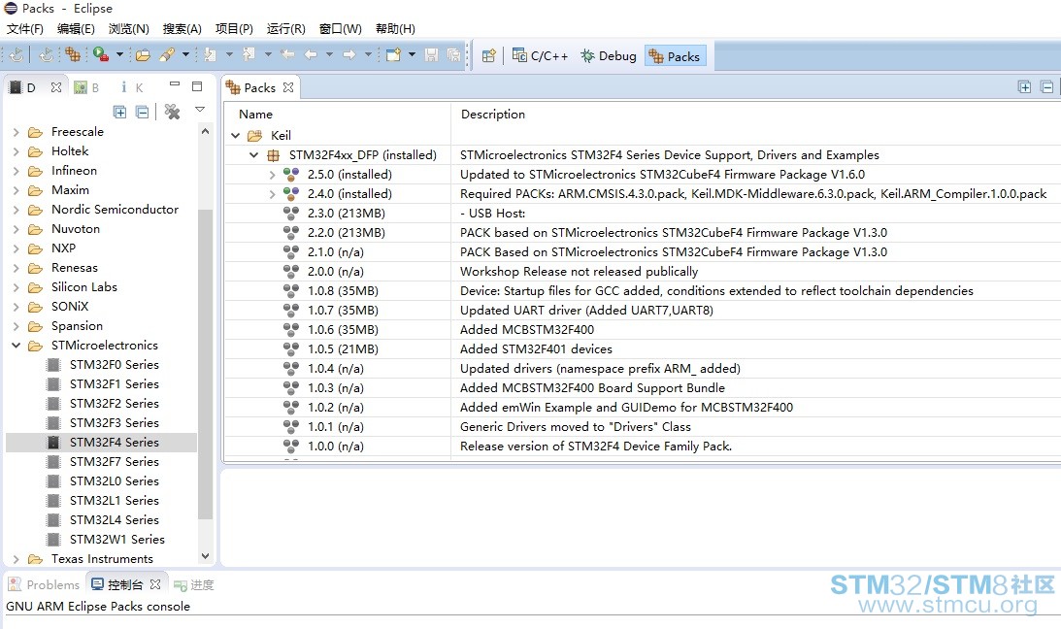
Task: Click the Devices list scroll-up arrow
Action: pyautogui.click(x=205, y=131)
